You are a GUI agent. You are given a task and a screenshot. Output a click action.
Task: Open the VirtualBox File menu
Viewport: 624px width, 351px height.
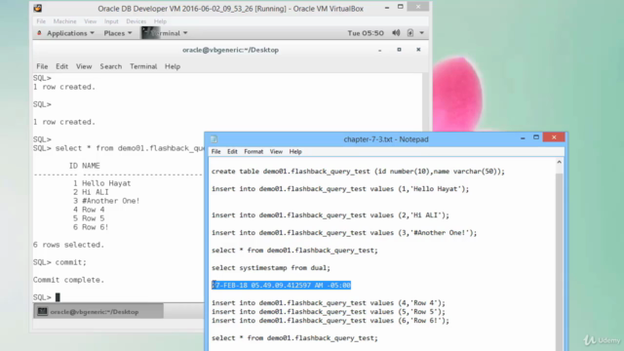click(41, 21)
